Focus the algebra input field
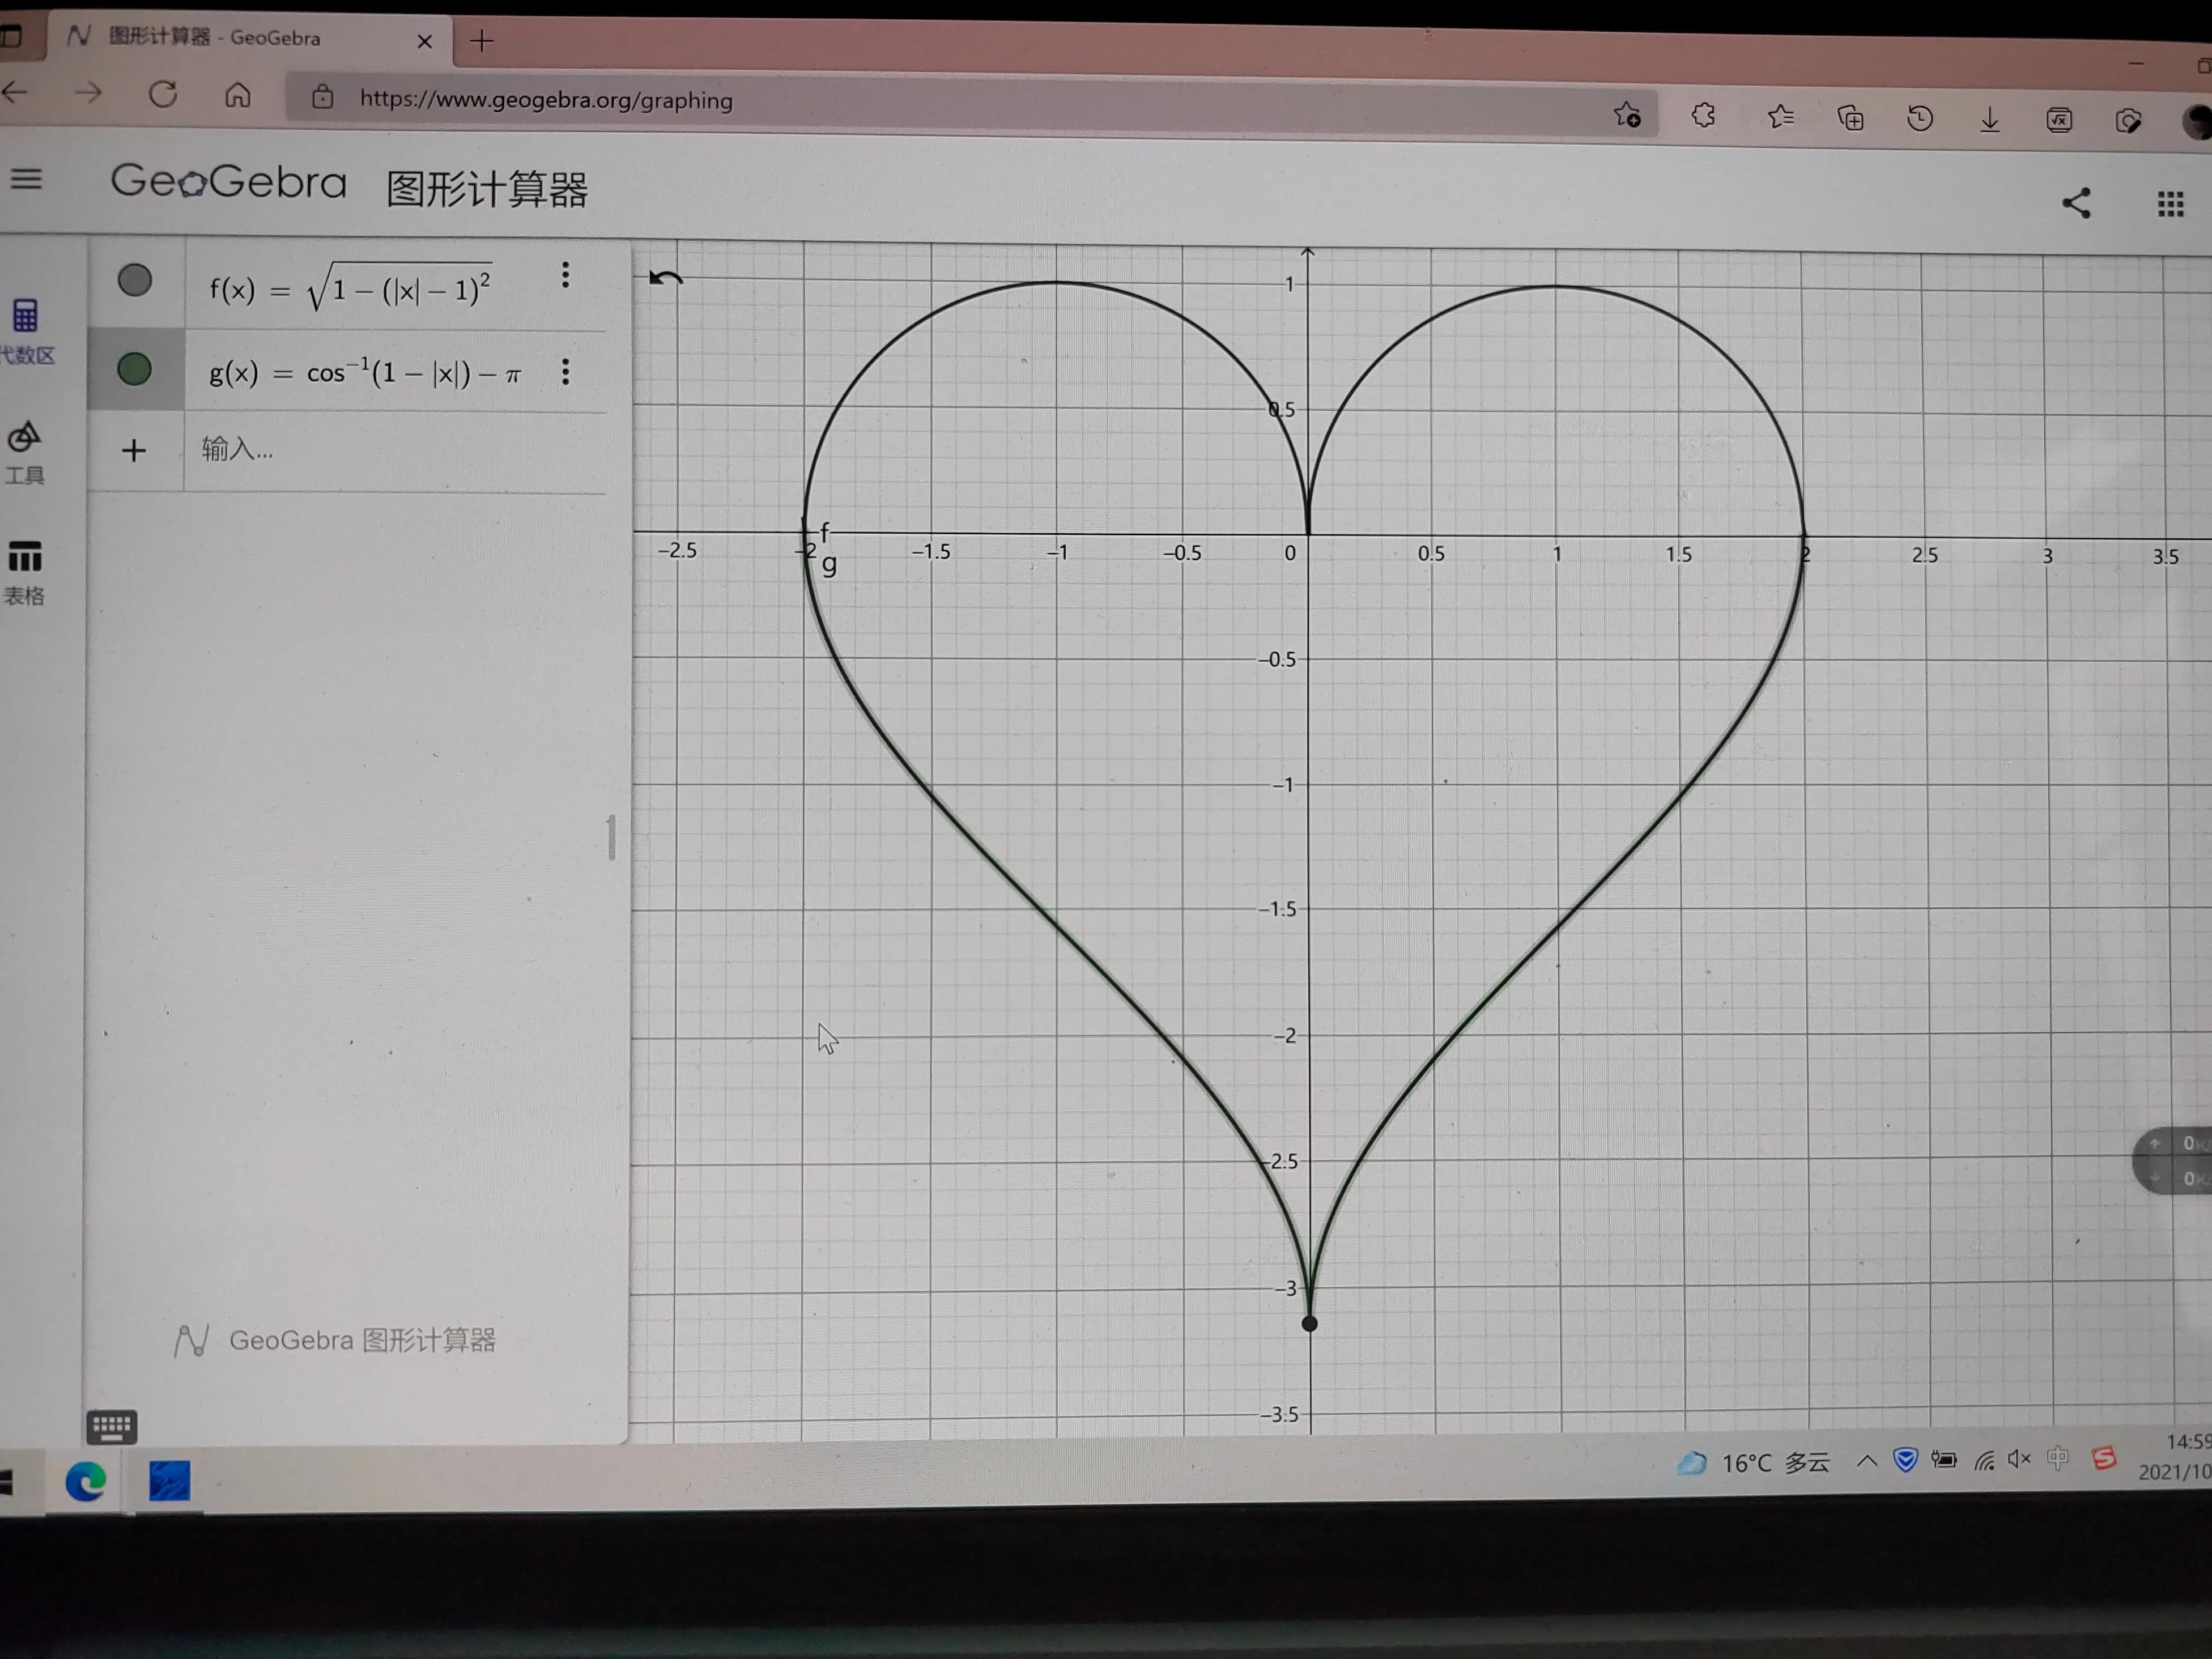Screen dimensions: 2212x1659 tap(395, 450)
